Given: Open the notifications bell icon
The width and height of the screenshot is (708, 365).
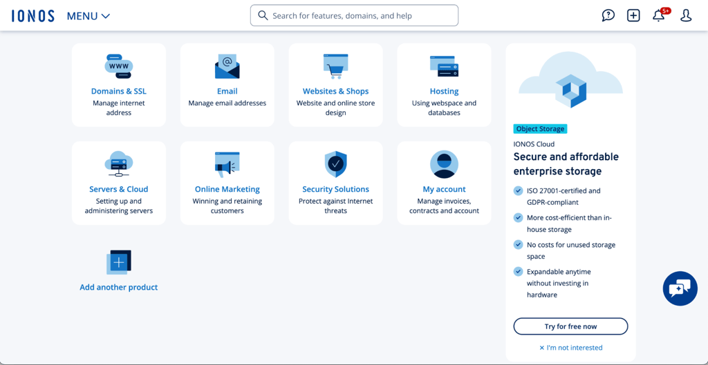Looking at the screenshot, I should point(659,15).
